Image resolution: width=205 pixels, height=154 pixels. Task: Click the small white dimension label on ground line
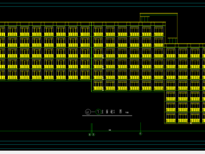pyautogui.click(x=110, y=130)
